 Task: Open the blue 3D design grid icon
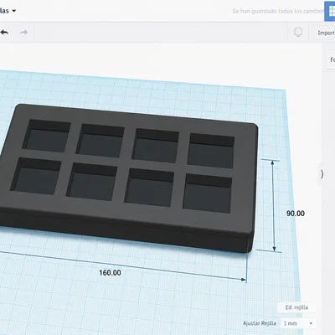click(x=330, y=11)
